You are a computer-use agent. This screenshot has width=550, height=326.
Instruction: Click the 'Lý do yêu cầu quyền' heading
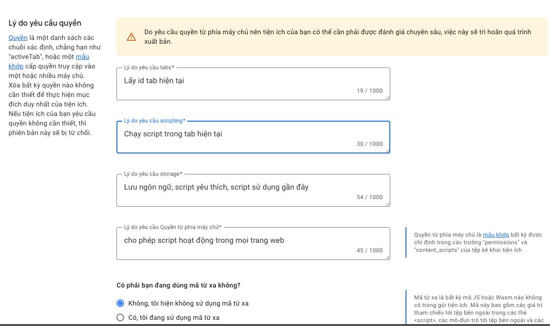pos(45,23)
